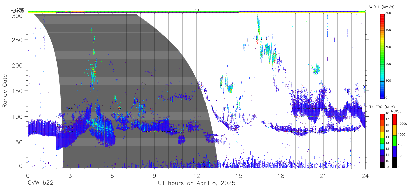Click the TX FRQ legend value '13'
This screenshot has width=411, height=190.
[387, 143]
